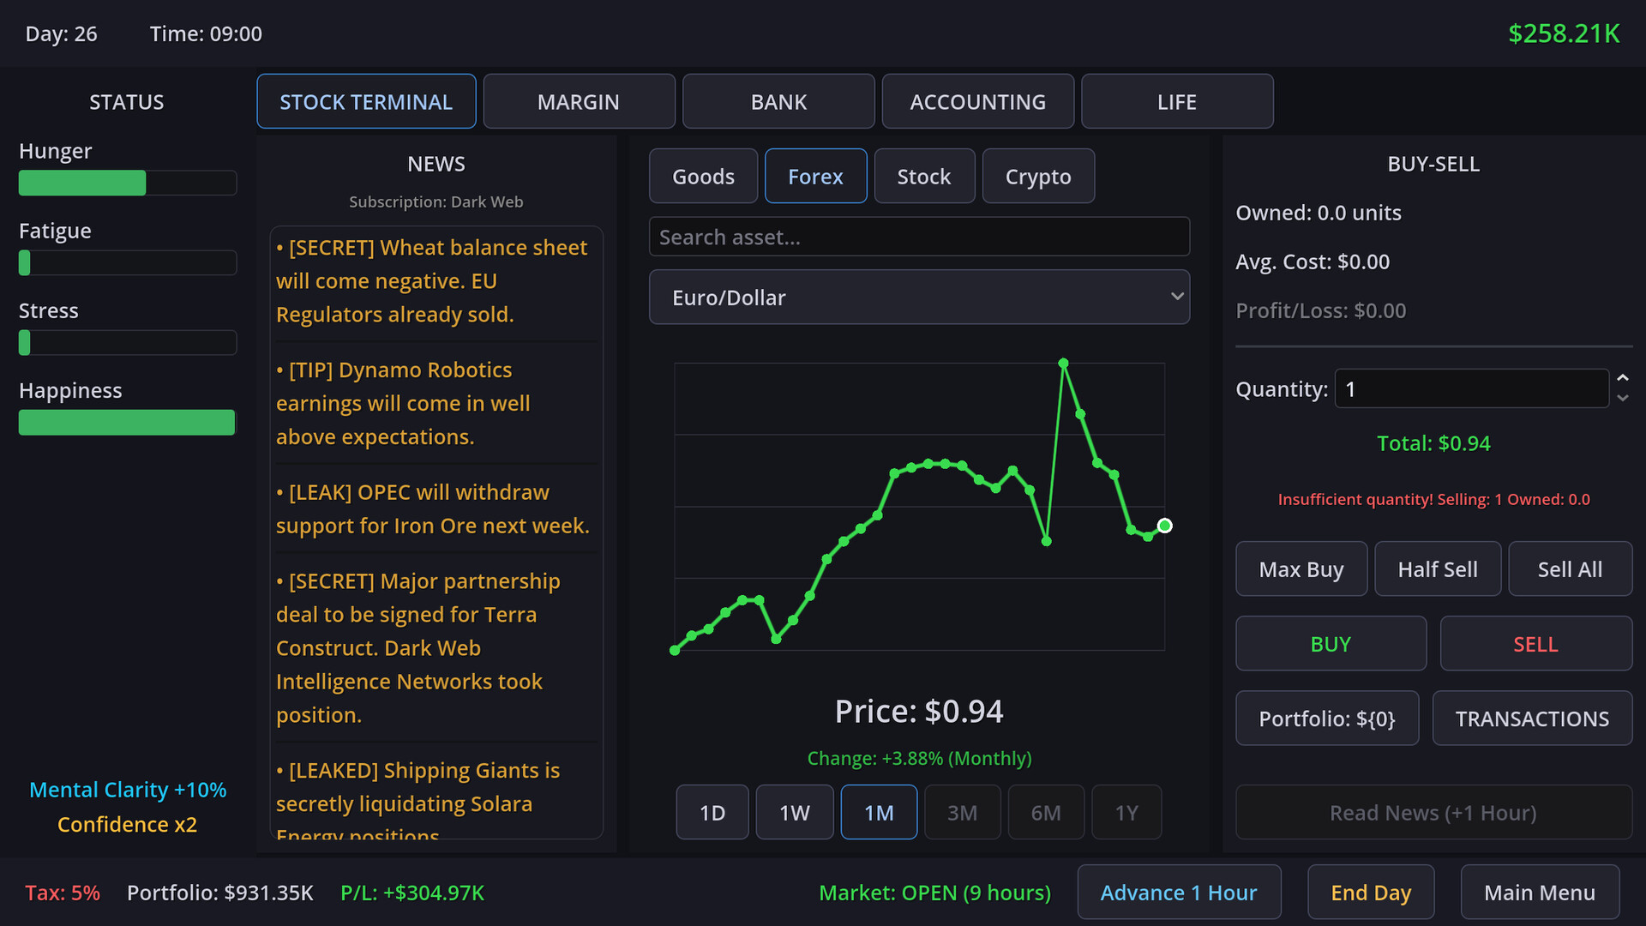Viewport: 1646px width, 926px height.
Task: Set chart range to 1W
Action: pyautogui.click(x=794, y=813)
